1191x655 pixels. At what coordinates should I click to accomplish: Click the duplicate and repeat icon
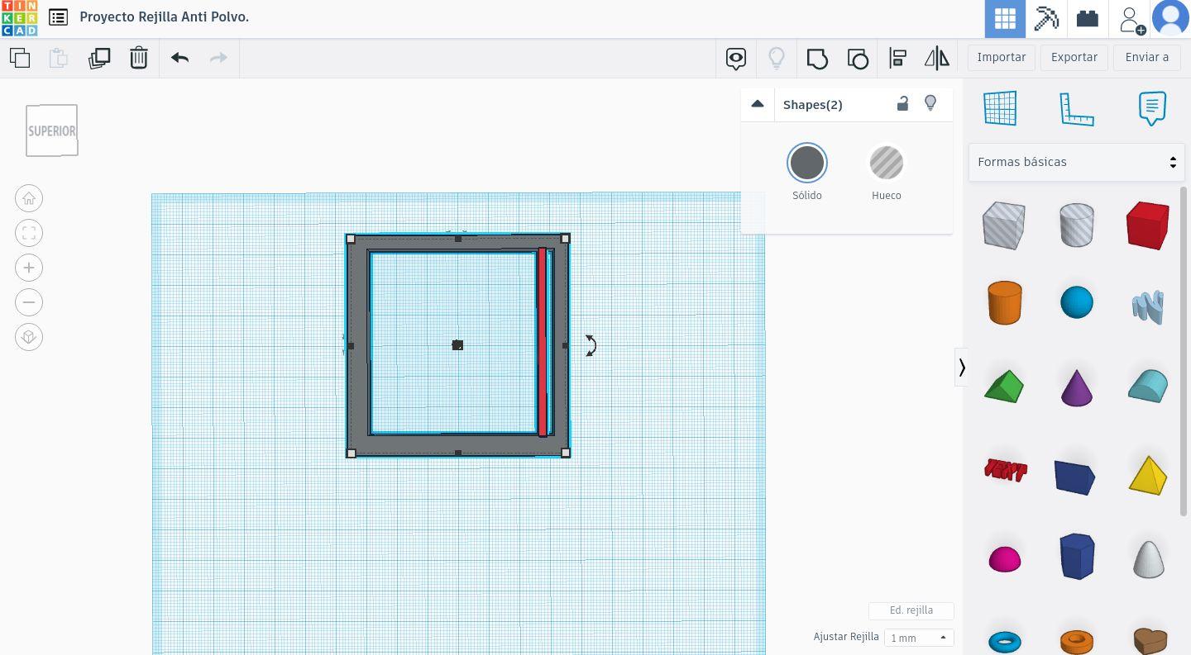point(99,58)
